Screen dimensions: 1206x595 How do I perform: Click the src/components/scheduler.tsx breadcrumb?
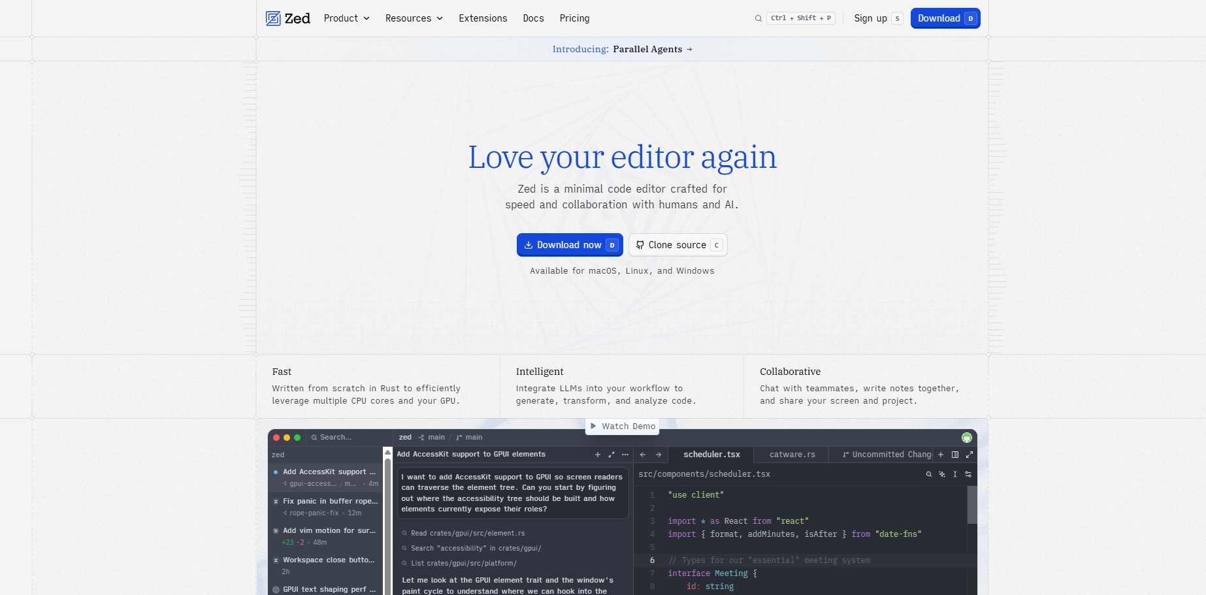click(x=704, y=474)
